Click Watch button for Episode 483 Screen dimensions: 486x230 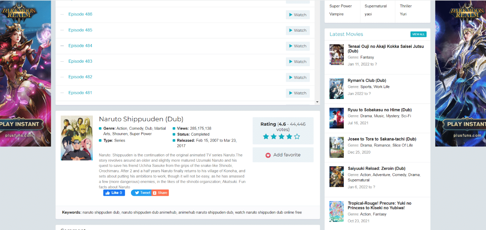pos(298,62)
